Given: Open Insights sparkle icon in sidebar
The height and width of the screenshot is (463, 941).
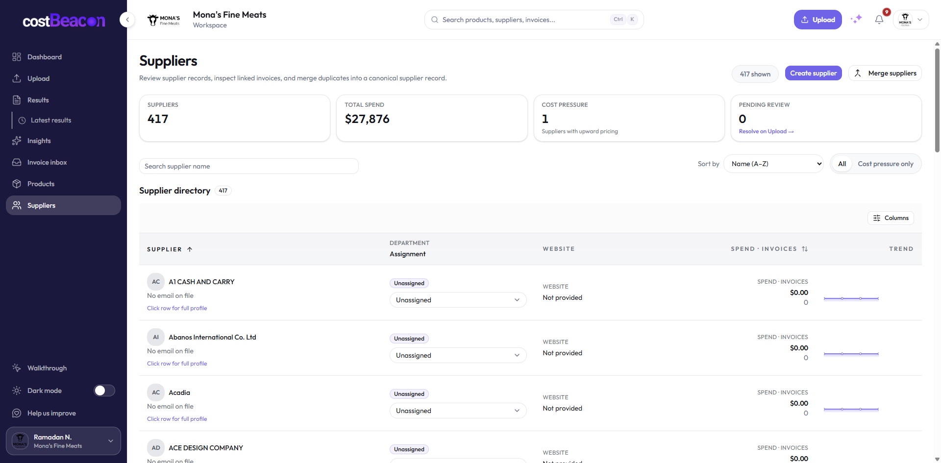Looking at the screenshot, I should click(17, 141).
